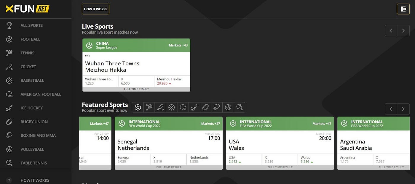The width and height of the screenshot is (415, 184).
Task: Open the Argentina Saudi Arabia match
Action: pos(356,145)
